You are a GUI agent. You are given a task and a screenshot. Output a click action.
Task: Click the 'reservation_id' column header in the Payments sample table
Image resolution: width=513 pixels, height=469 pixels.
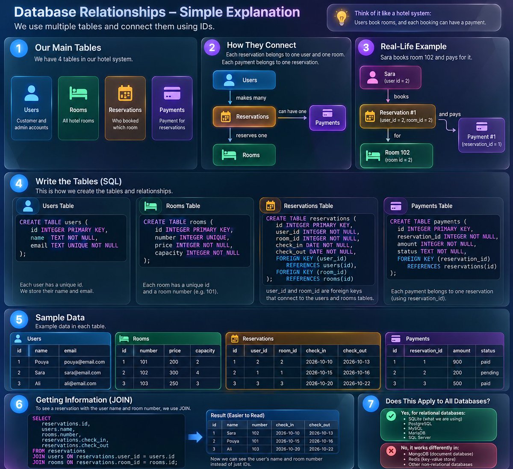pyautogui.click(x=426, y=351)
